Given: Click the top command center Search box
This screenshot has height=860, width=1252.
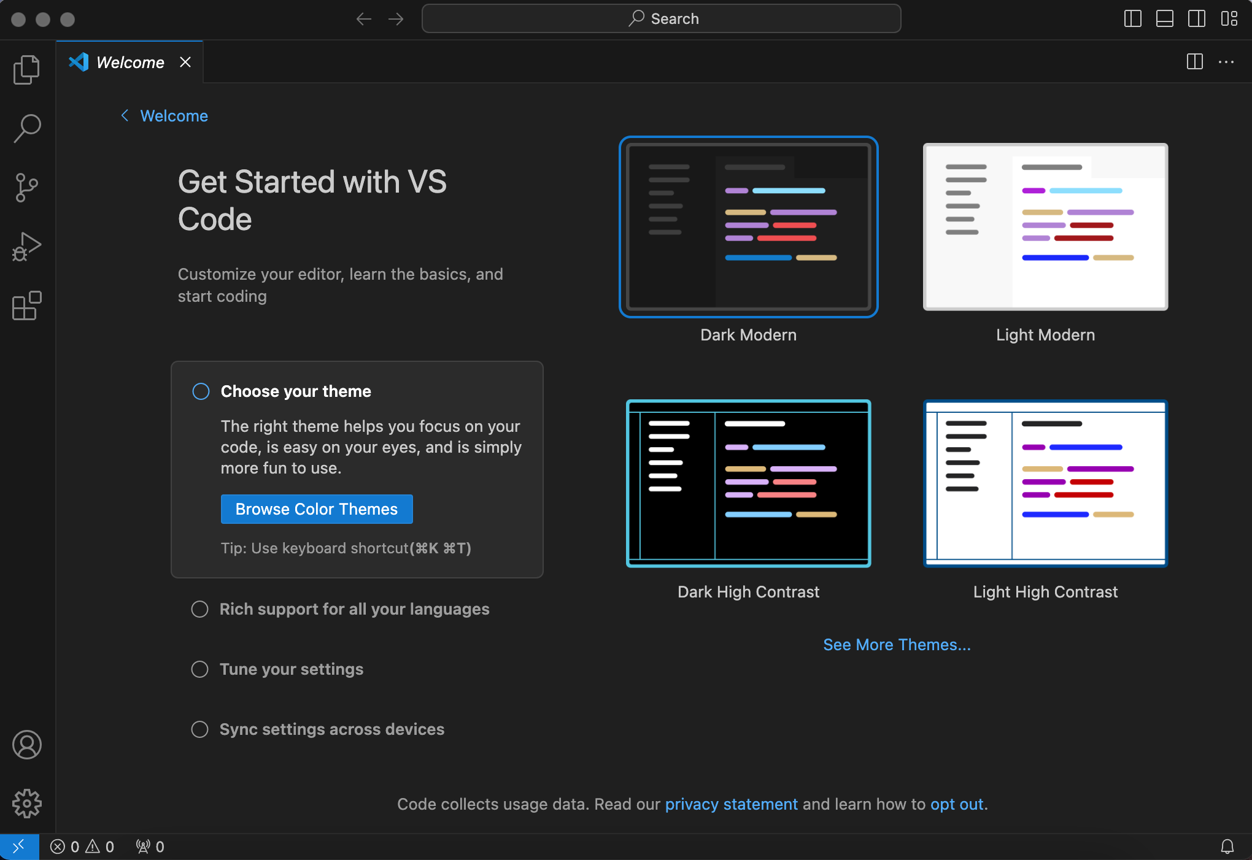Looking at the screenshot, I should click(x=662, y=18).
